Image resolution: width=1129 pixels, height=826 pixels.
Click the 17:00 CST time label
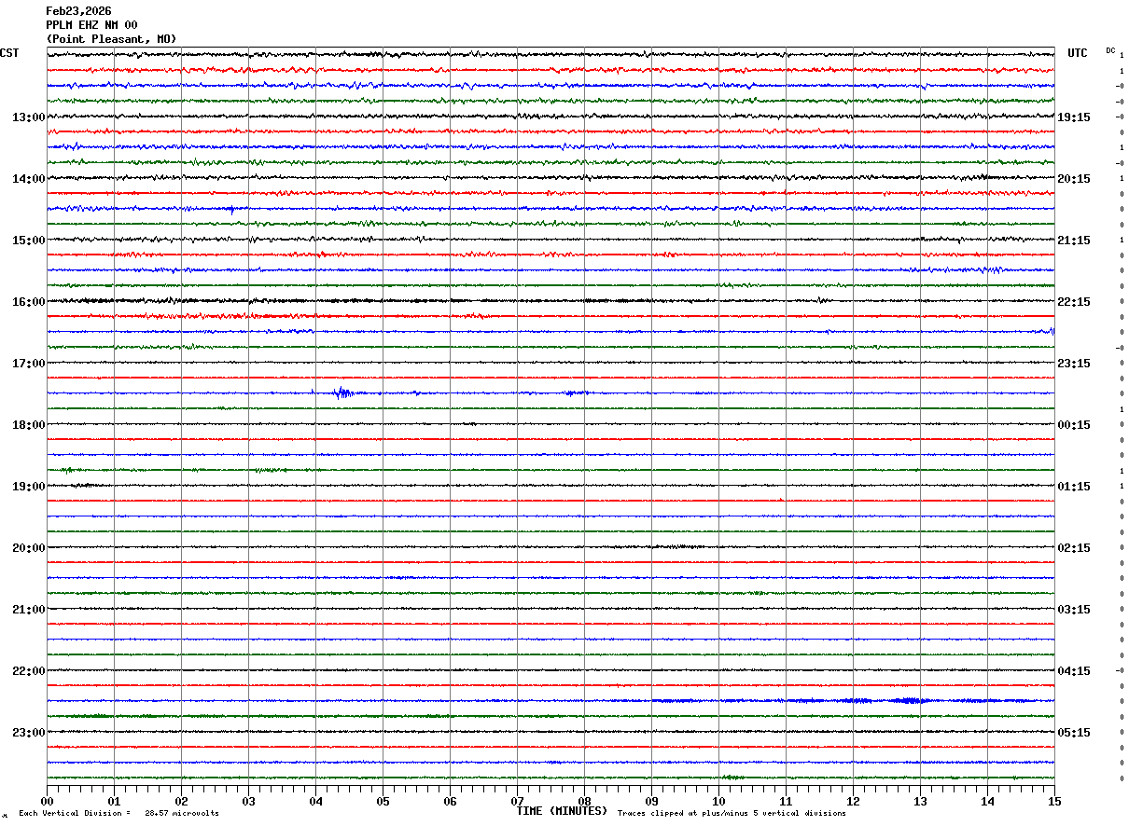click(x=28, y=364)
